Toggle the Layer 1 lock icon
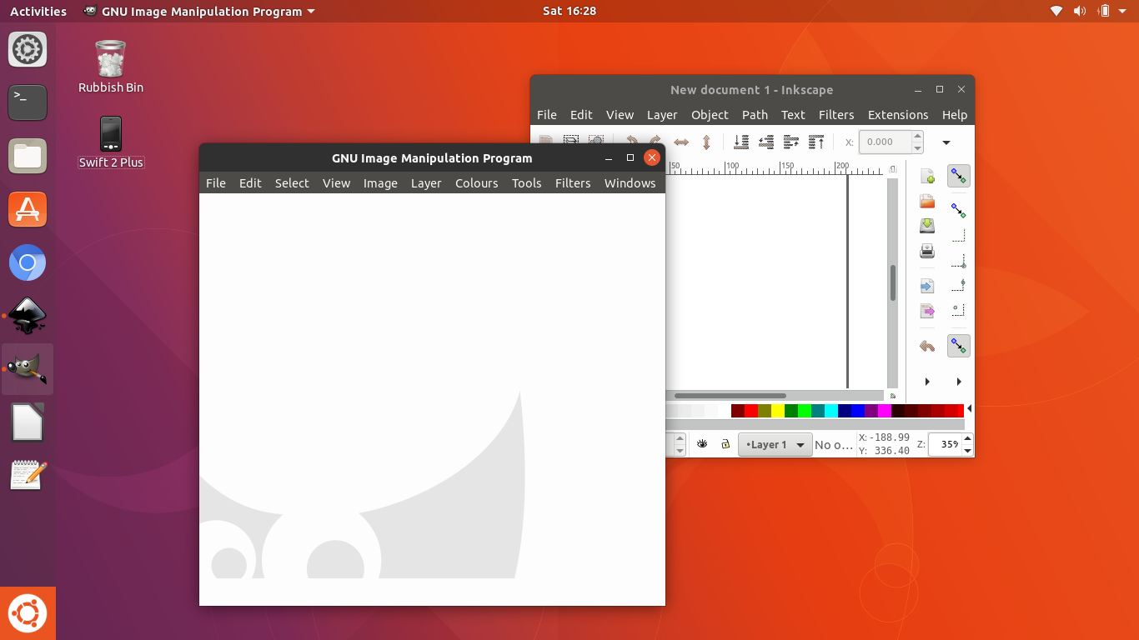 [725, 444]
